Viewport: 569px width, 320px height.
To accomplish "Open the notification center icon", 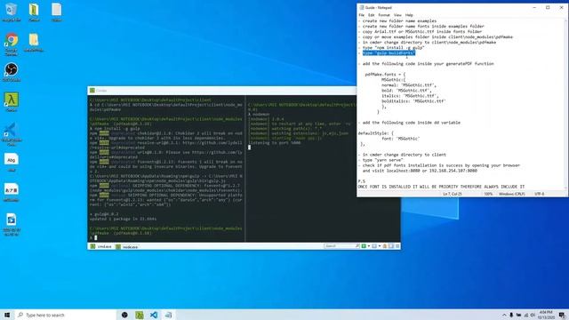I will pos(562,315).
